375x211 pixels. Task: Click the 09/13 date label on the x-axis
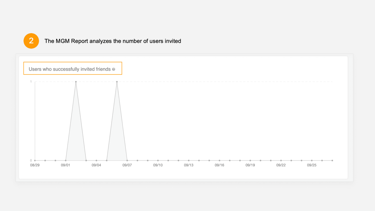tap(188, 165)
